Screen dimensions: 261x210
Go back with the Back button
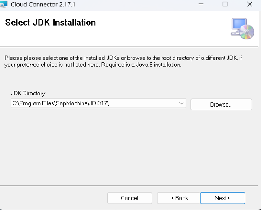coord(179,198)
